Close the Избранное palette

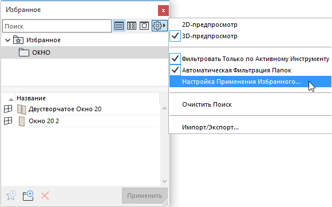click(x=163, y=11)
